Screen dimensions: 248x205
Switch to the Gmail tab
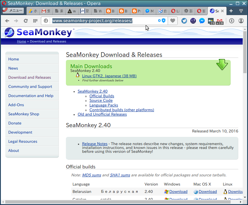tap(46, 11)
